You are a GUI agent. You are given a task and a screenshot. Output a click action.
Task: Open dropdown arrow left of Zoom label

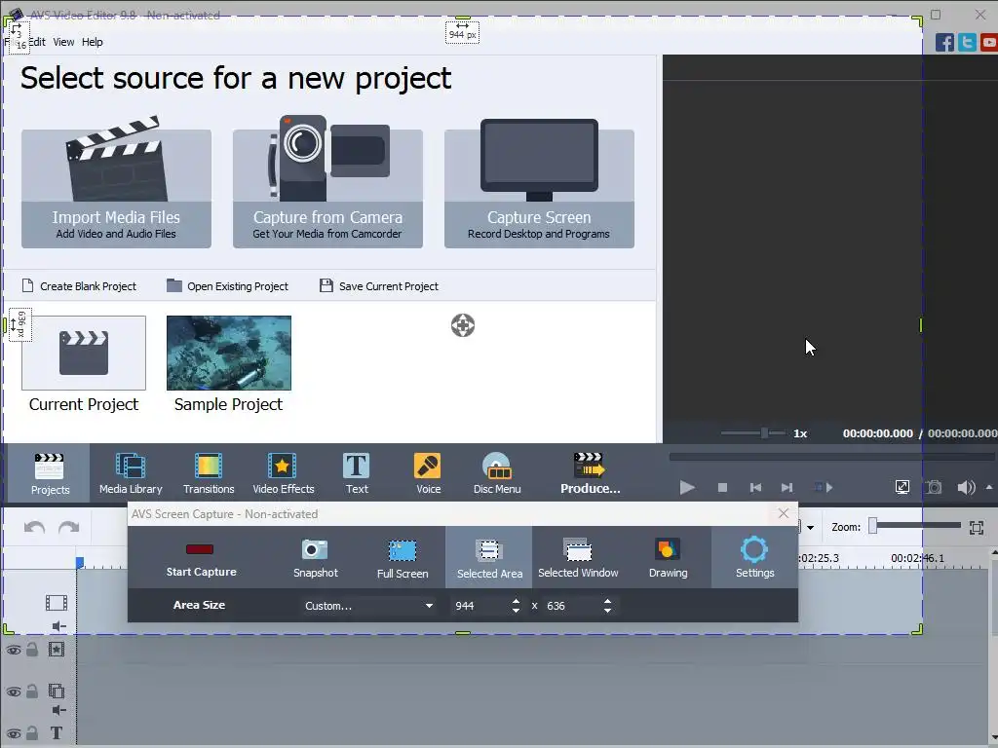810,527
